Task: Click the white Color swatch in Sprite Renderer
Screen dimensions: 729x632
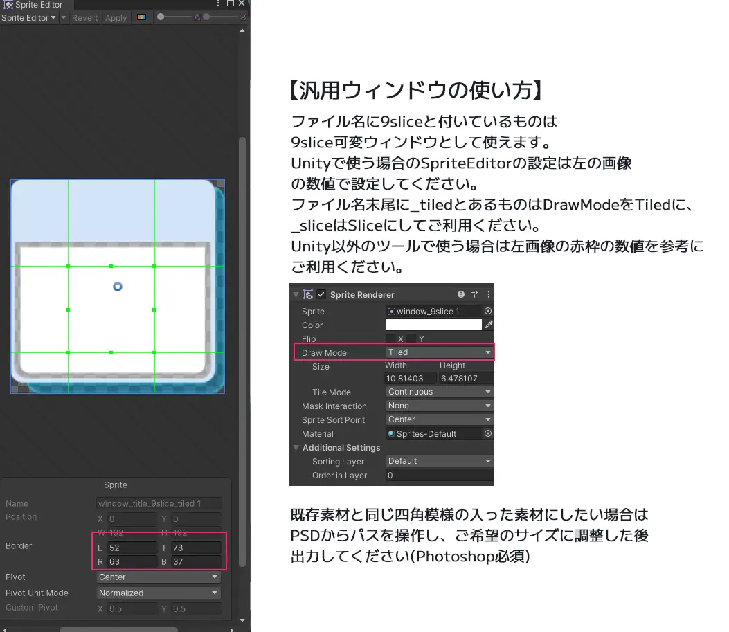Action: pyautogui.click(x=435, y=324)
